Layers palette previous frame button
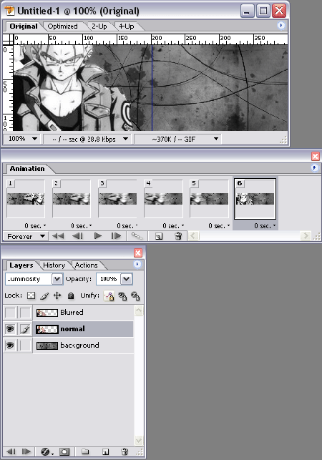 point(11,451)
